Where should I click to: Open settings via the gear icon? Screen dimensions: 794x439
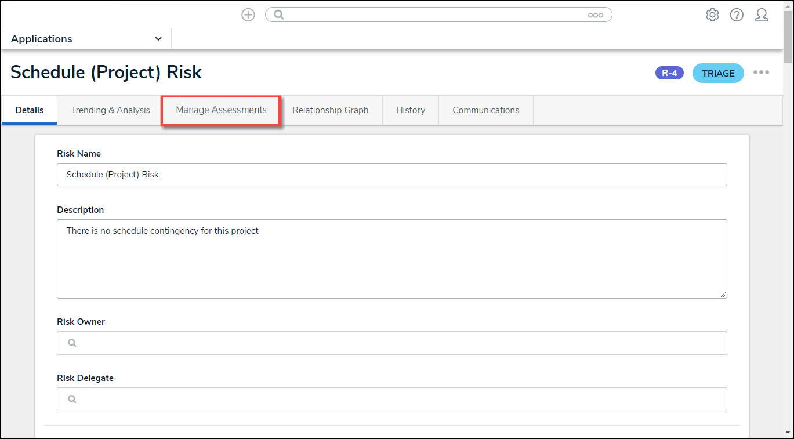(712, 15)
